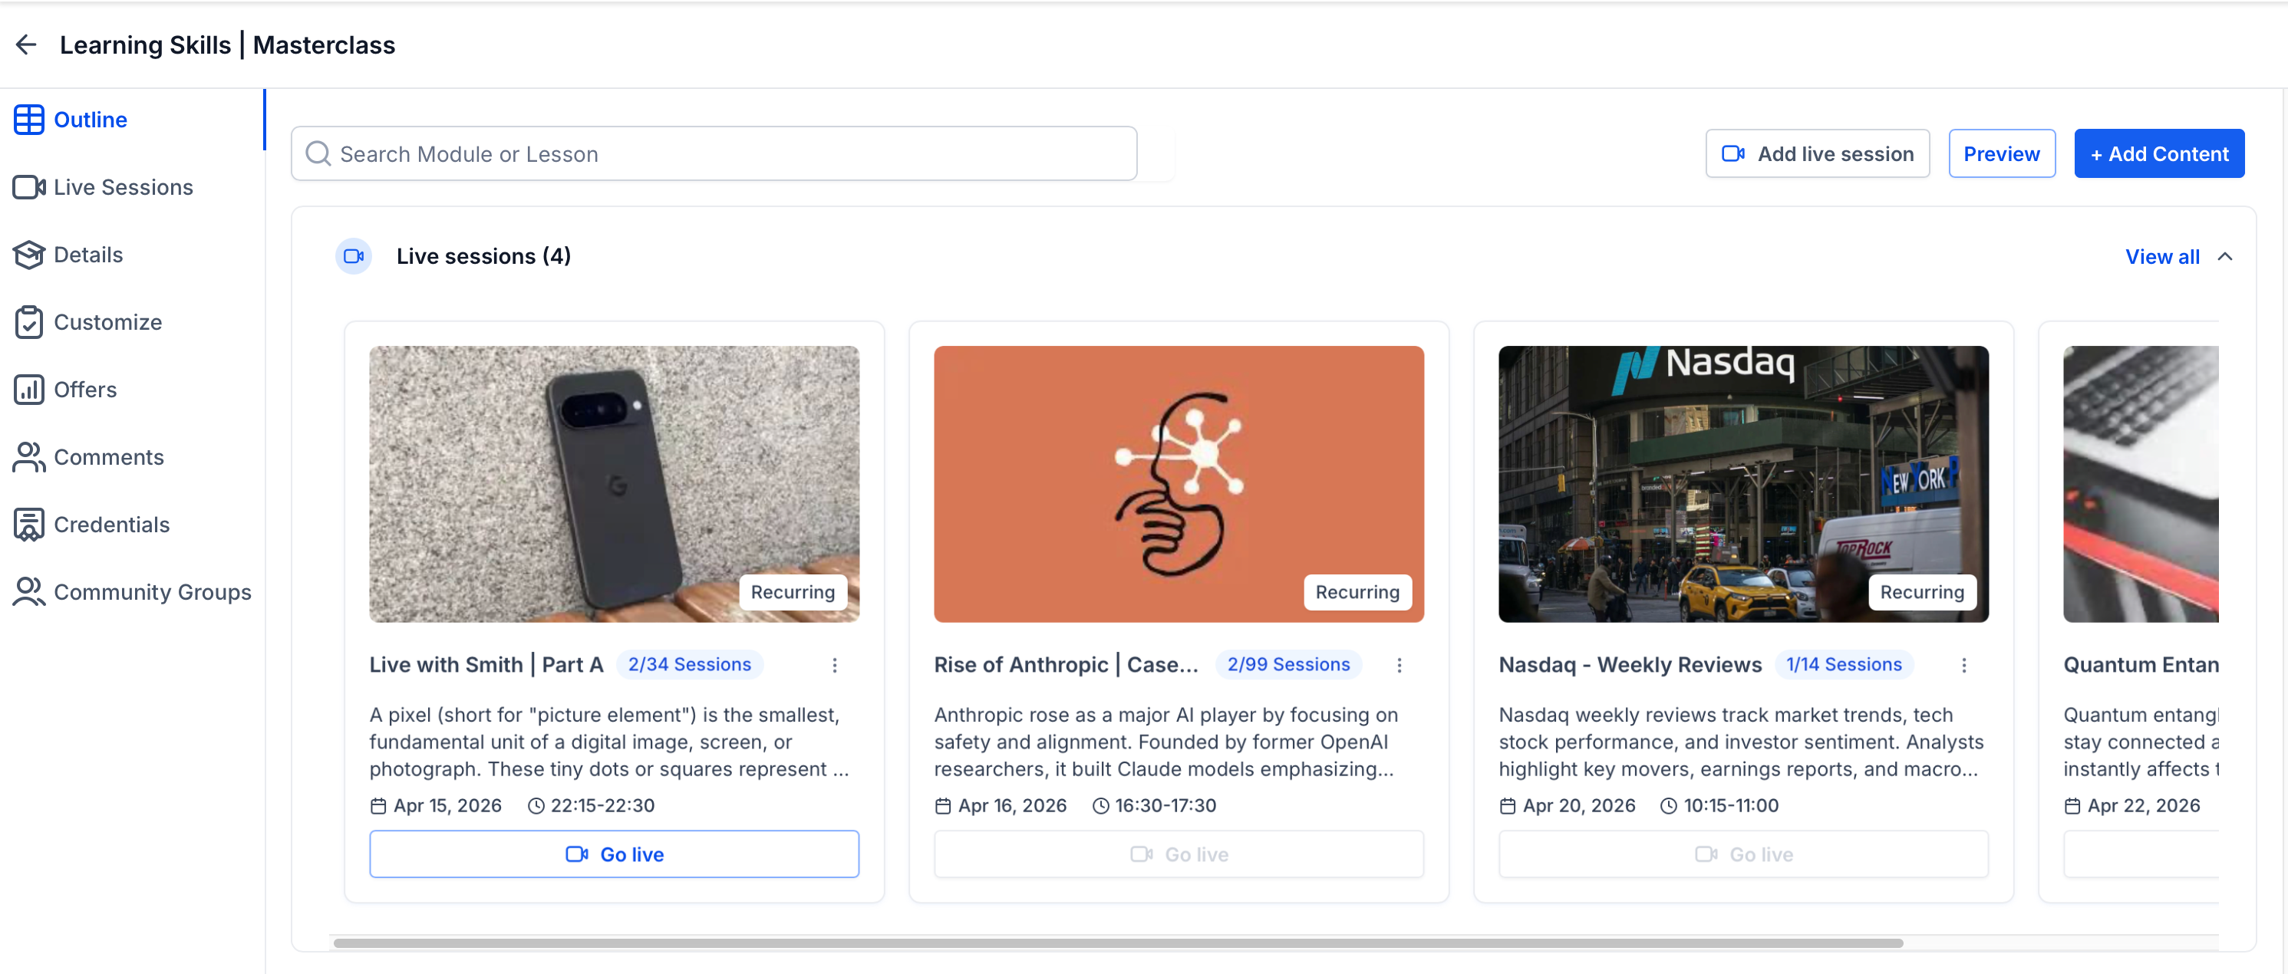2288x974 pixels.
Task: Select the Offers icon
Action: pyautogui.click(x=29, y=389)
